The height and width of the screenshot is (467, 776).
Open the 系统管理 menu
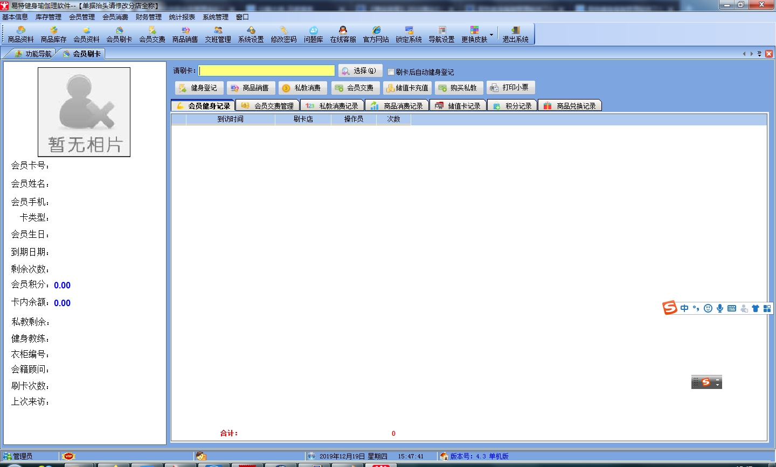pos(216,17)
